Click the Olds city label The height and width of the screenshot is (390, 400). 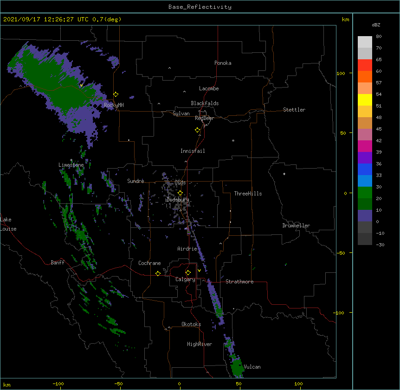pos(180,182)
